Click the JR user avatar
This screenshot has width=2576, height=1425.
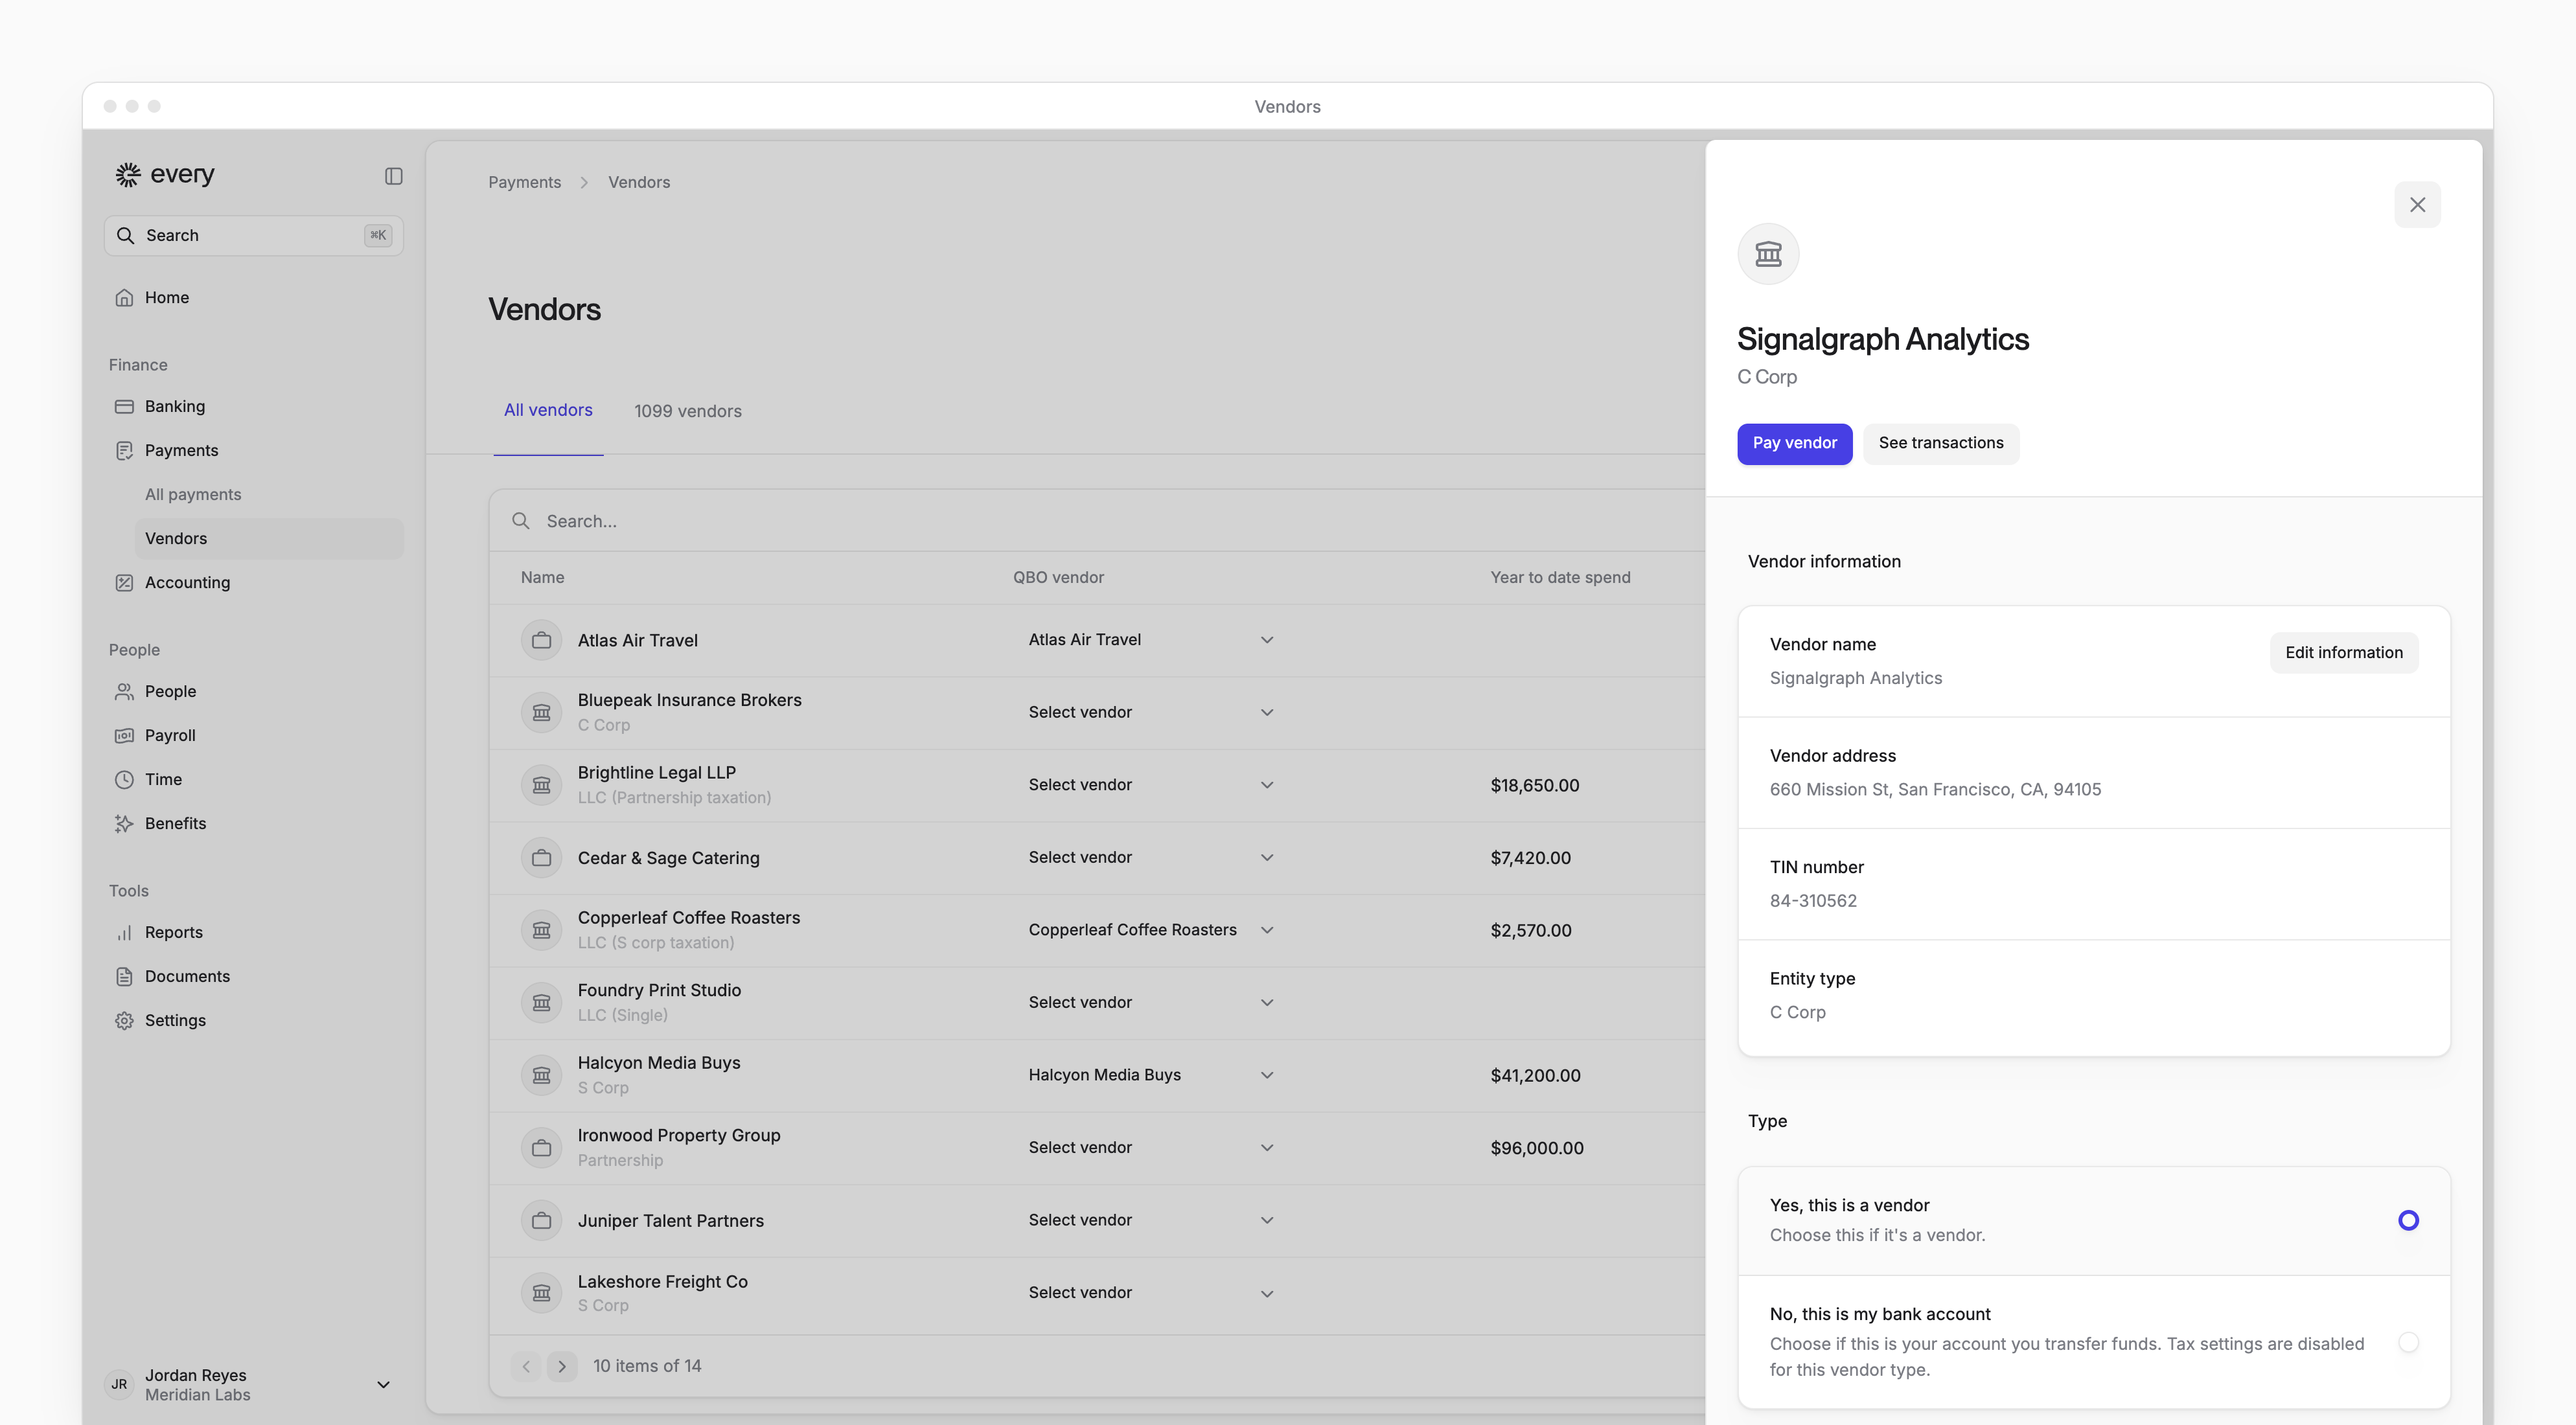click(x=119, y=1384)
